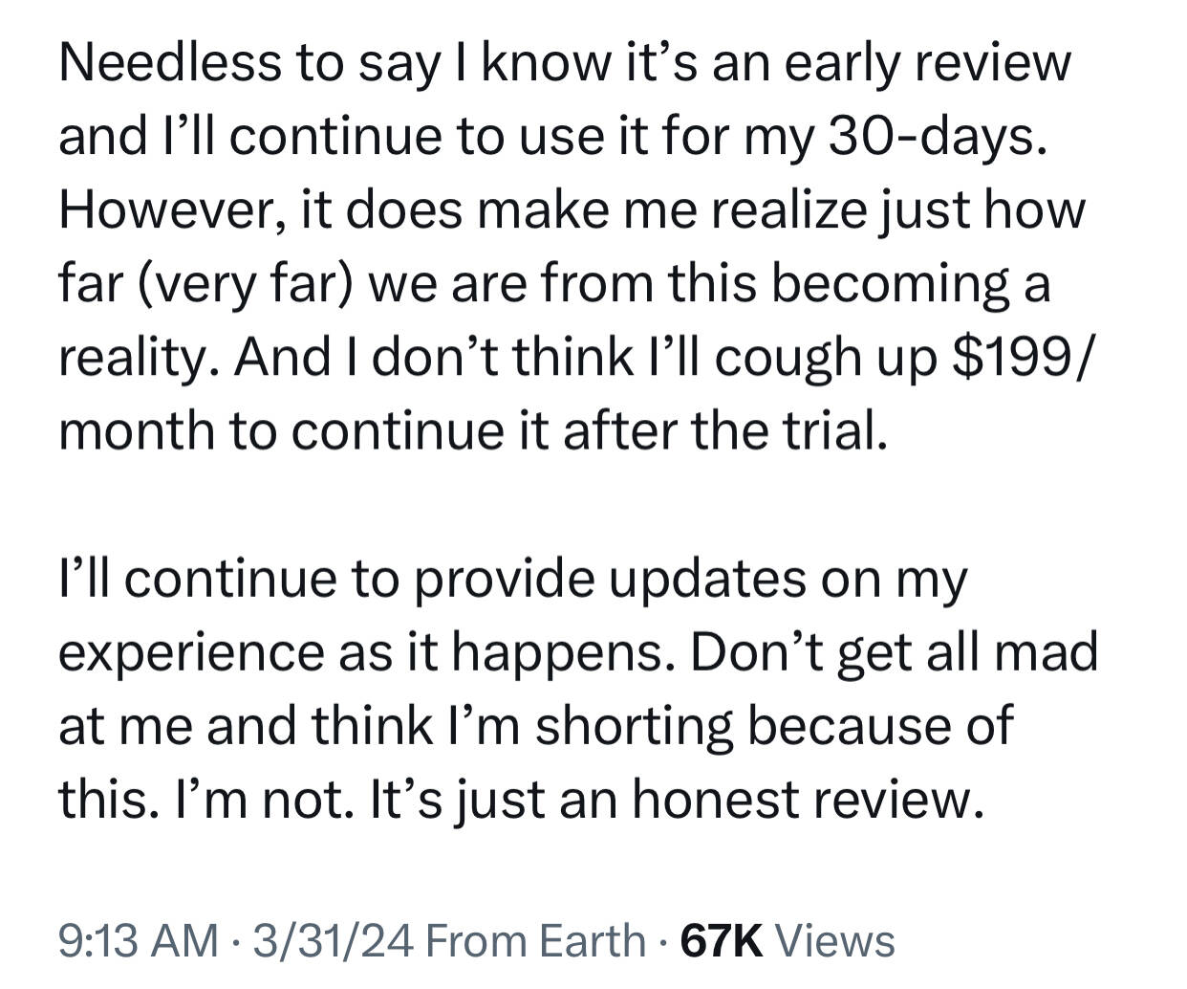Open the 9:13 AM timestamp link
The image size is (1187, 989).
pos(138,941)
